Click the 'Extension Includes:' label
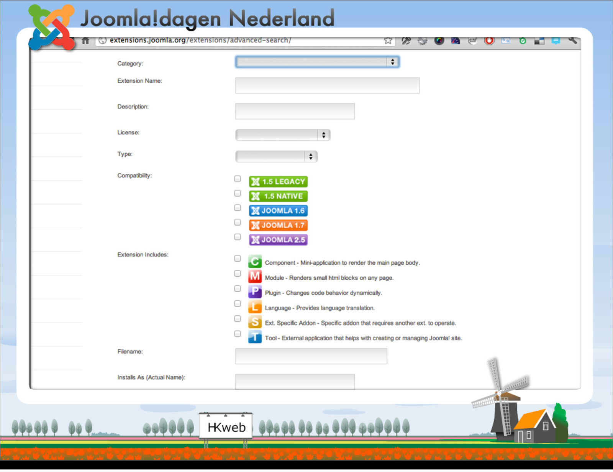Screen dimensions: 613x472 pos(143,255)
